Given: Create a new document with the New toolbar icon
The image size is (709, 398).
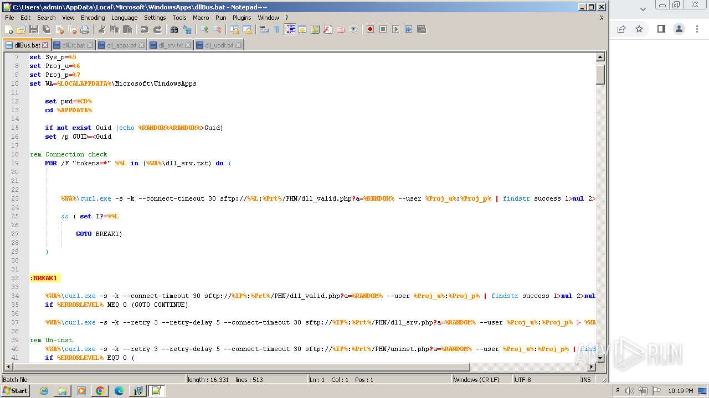Looking at the screenshot, I should [x=9, y=29].
